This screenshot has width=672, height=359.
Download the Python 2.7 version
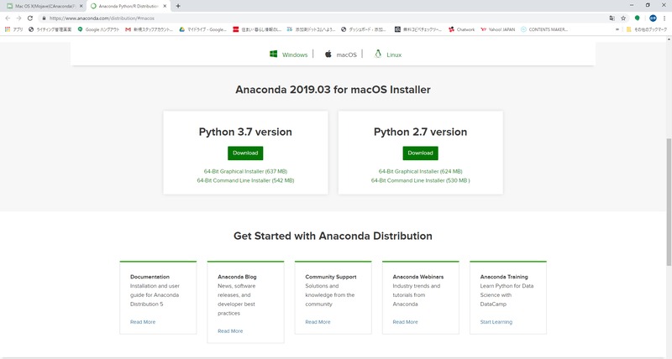click(421, 153)
